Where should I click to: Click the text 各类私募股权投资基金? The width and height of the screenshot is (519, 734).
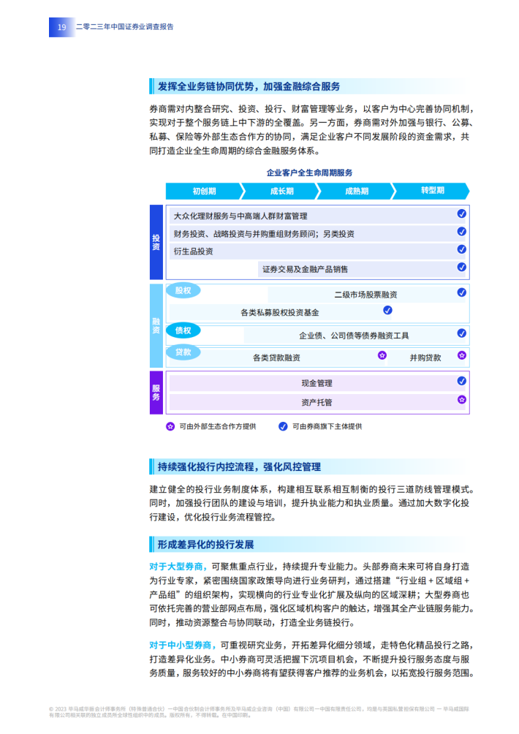point(279,312)
